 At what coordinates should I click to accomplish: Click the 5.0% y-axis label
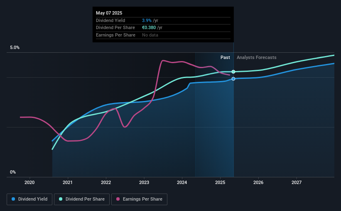tap(15, 48)
